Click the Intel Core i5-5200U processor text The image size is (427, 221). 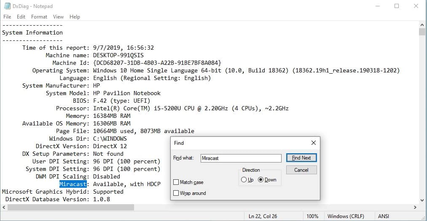click(x=191, y=109)
